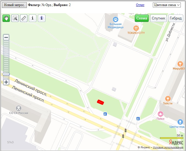Click the Большая Медведица paw icon
Image resolution: width=186 pixels, height=151 pixels.
point(116,19)
